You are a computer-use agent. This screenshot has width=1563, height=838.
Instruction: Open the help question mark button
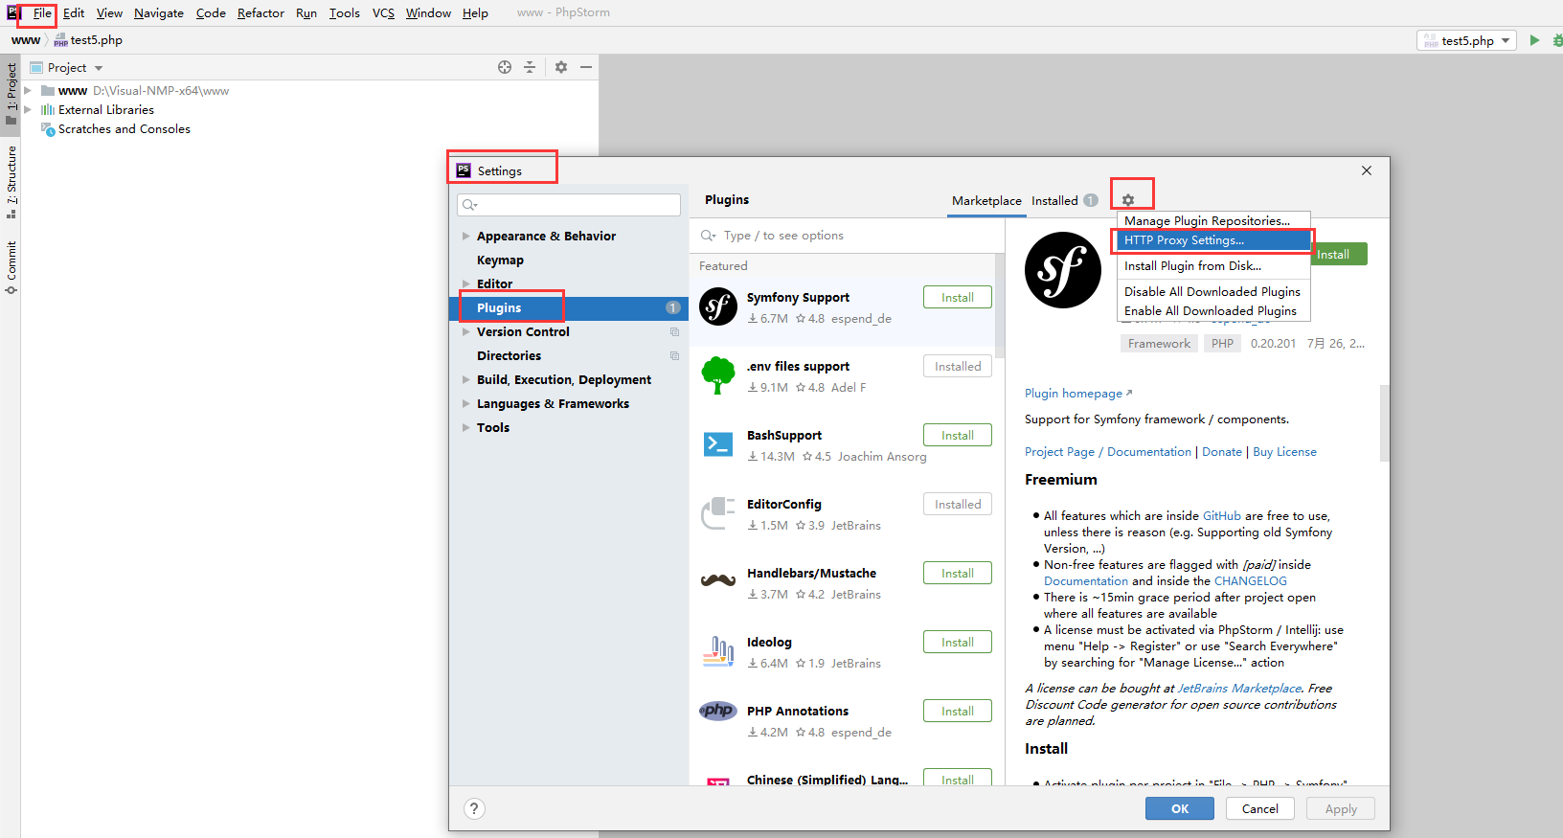click(x=474, y=808)
